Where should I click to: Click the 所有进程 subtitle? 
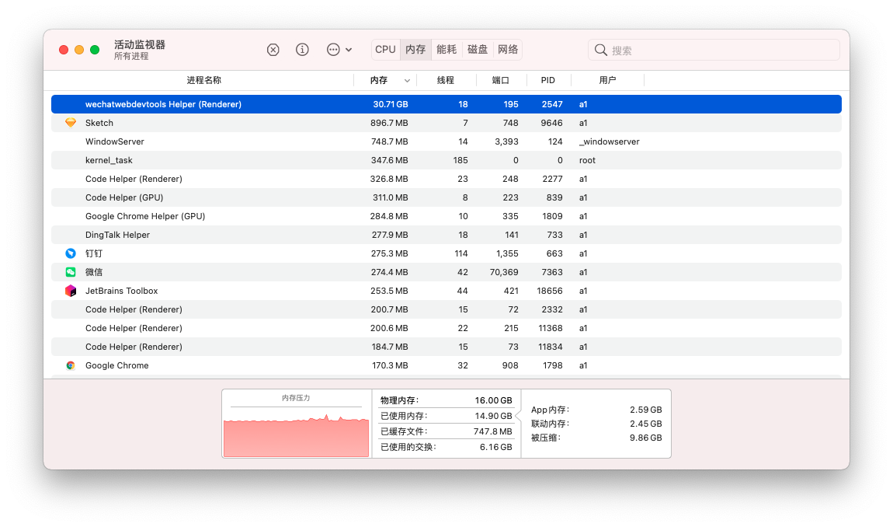[x=131, y=56]
